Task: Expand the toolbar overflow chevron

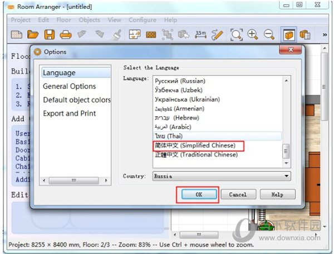Action: 325,35
